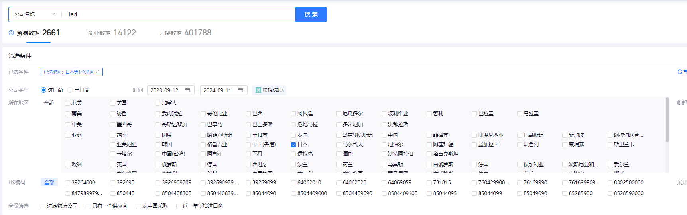Remove the 已选地区 filter tag with X
This screenshot has width=687, height=215.
click(98, 72)
